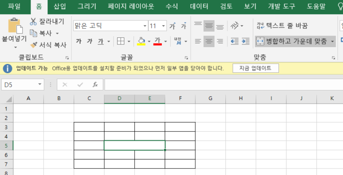Open the Copy dropdown arrow

pos(57,33)
